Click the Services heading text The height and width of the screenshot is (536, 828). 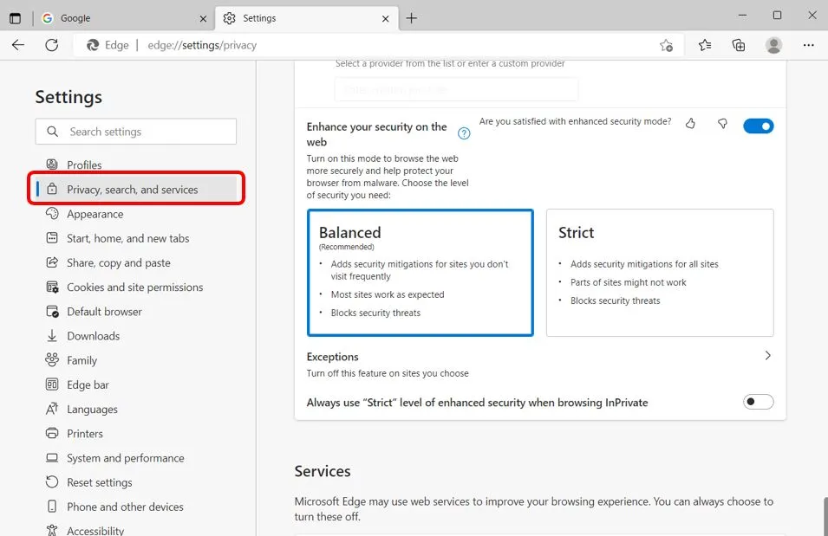click(323, 471)
